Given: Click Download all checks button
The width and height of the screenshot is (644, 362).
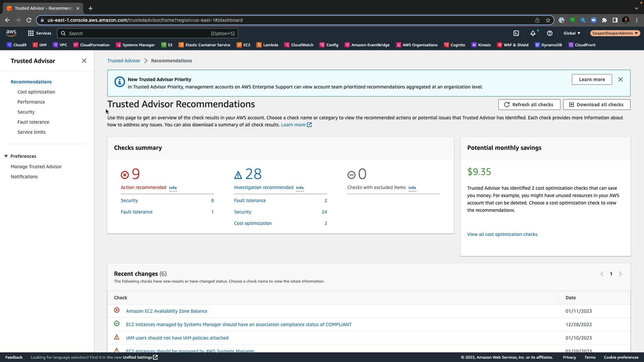Looking at the screenshot, I should (x=596, y=105).
